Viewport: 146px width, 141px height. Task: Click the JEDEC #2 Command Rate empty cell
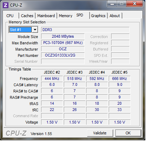pyautogui.click(x=52, y=116)
